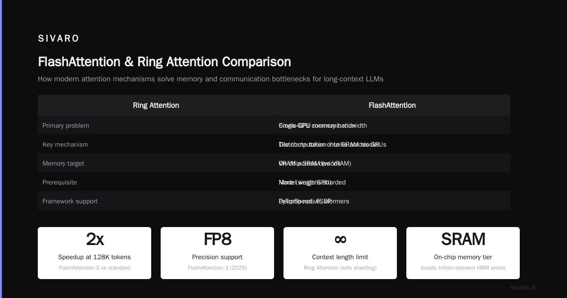Click the Key mechanism row label
Viewport: 567px width, 298px height.
[x=65, y=144]
